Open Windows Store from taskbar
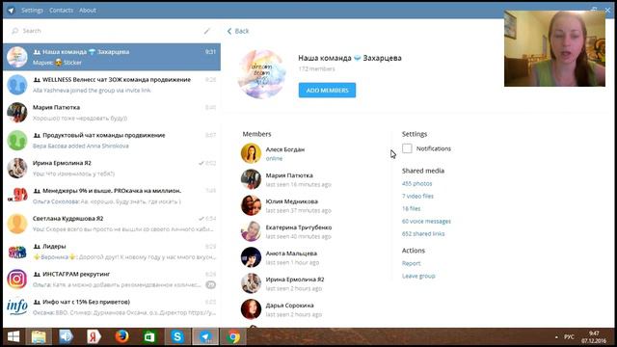Viewport: 617px width, 347px height. click(149, 336)
